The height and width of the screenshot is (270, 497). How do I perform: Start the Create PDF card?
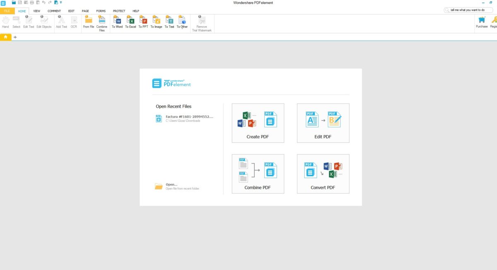coord(258,123)
